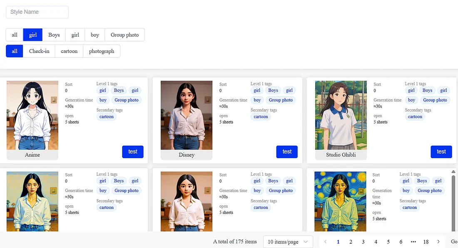This screenshot has height=248, width=458.
Task: Select the 'photograph' filter tab
Action: coord(102,51)
